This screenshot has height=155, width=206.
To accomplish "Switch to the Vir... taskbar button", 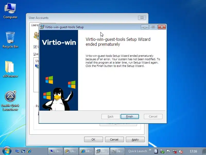I will (102, 151).
